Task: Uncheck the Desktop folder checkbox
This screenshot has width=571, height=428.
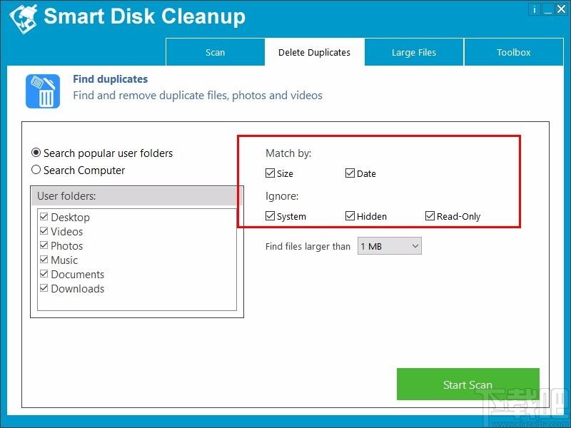Action: click(x=44, y=217)
